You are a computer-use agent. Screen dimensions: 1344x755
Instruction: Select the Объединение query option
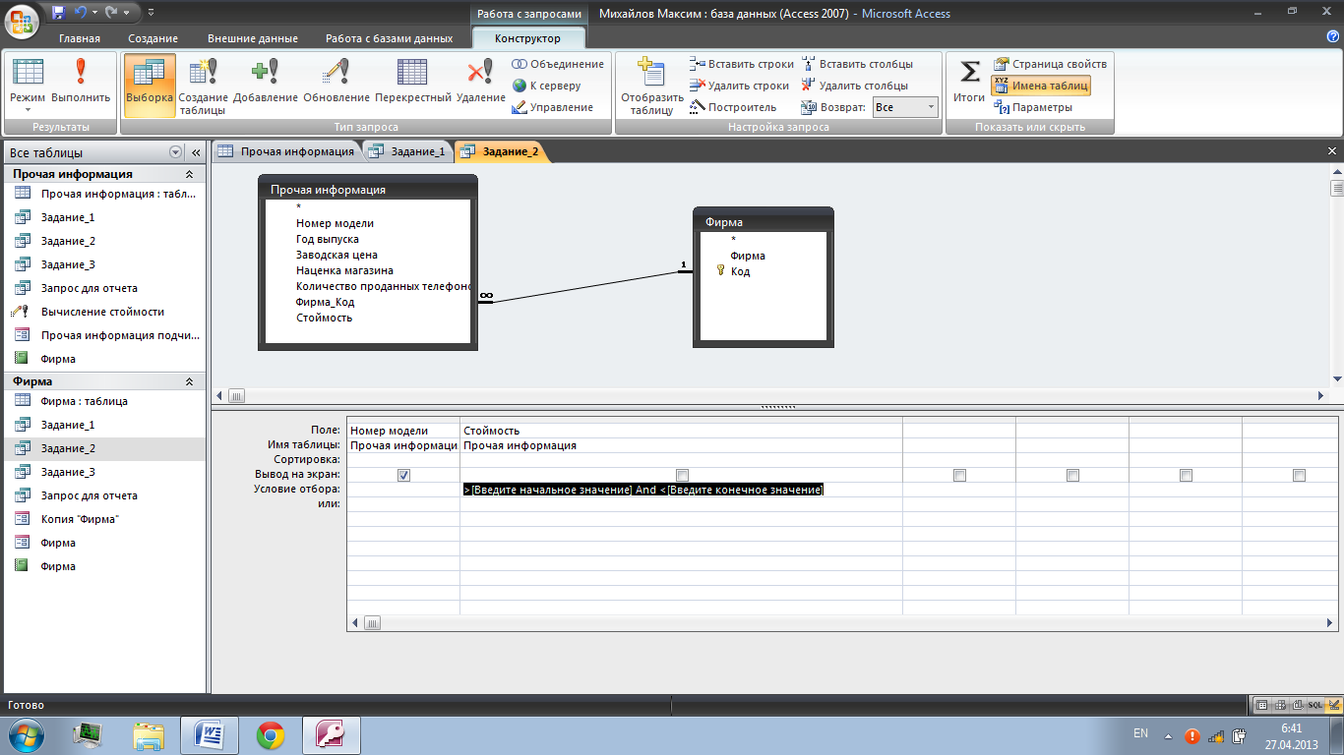click(557, 64)
